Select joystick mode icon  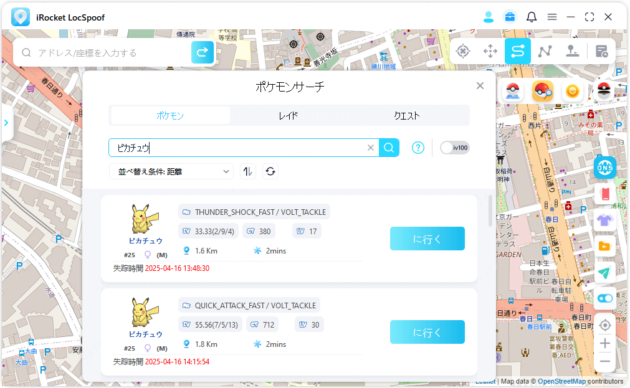pyautogui.click(x=572, y=51)
